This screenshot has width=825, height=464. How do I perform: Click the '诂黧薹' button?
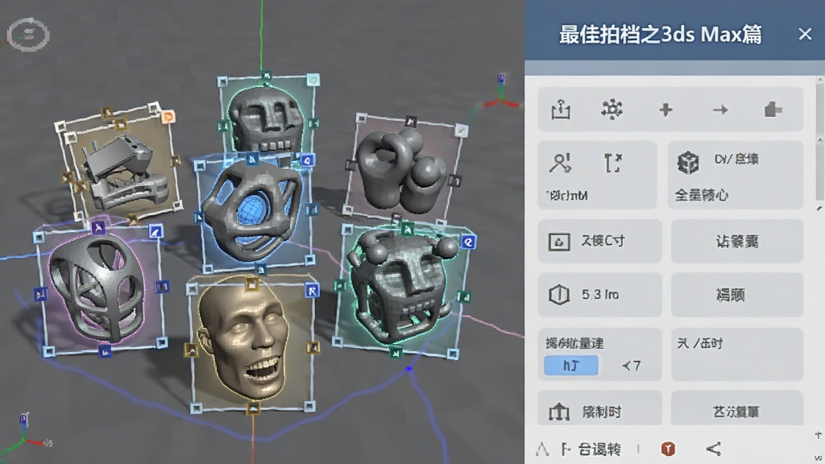(737, 242)
